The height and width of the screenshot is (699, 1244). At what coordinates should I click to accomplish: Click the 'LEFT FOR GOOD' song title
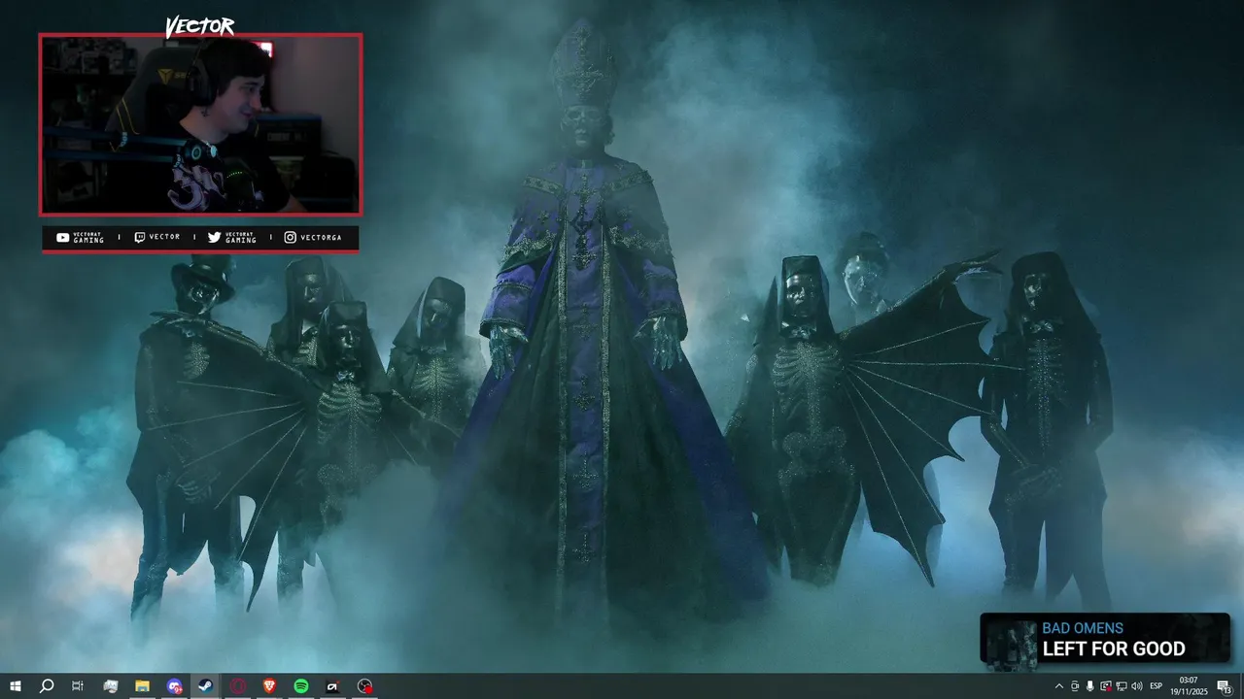[x=1114, y=649]
